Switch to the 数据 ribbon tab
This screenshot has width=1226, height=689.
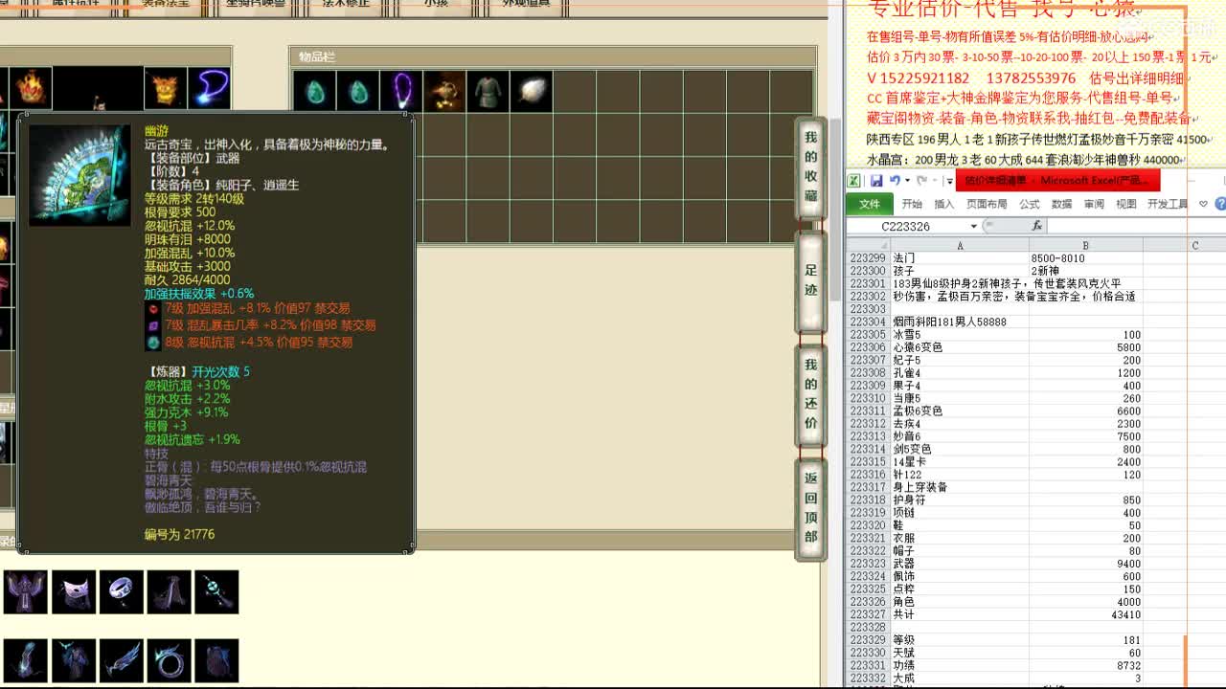click(x=1062, y=204)
